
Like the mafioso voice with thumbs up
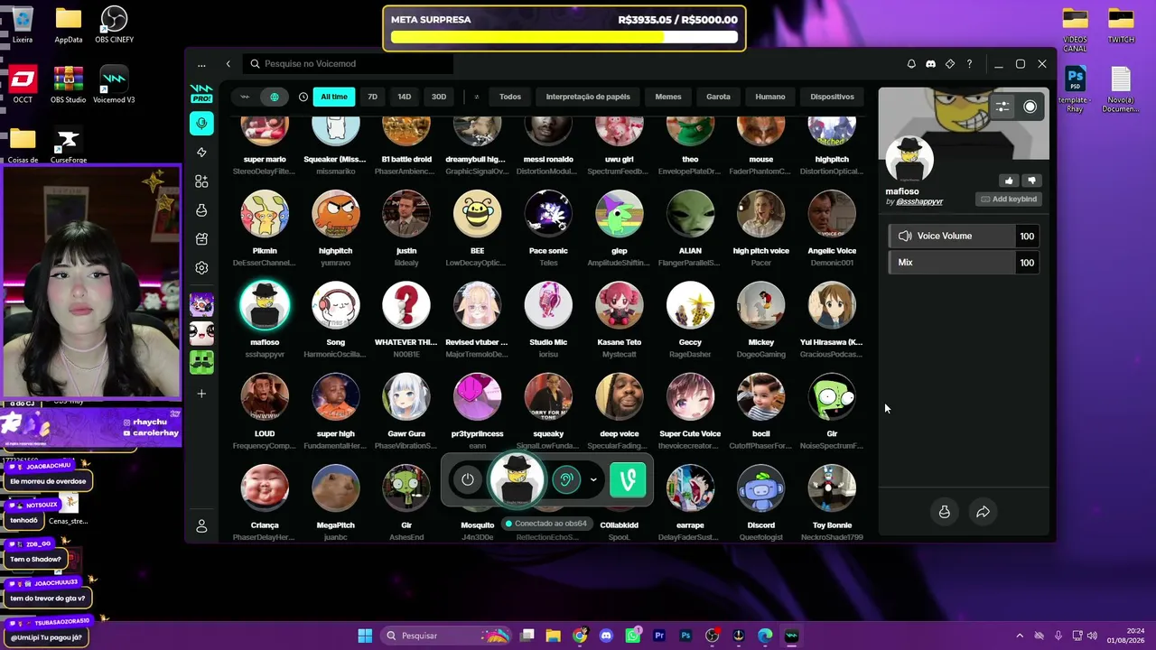1009,181
